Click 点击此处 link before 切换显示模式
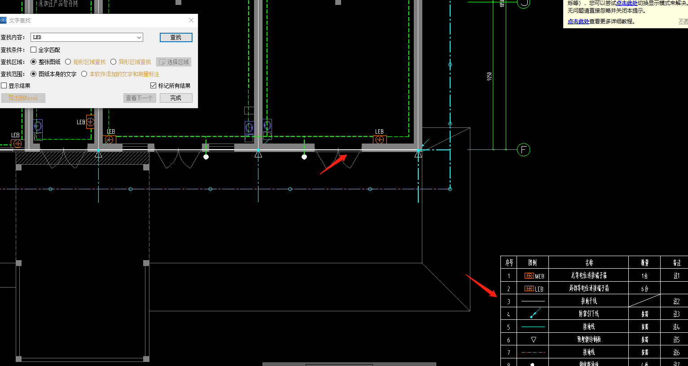Viewport: 688px width, 366px height. [627, 3]
